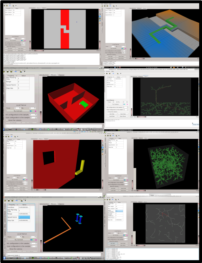
Task: Click the To spinbox in red room window
Action: click(x=33, y=108)
